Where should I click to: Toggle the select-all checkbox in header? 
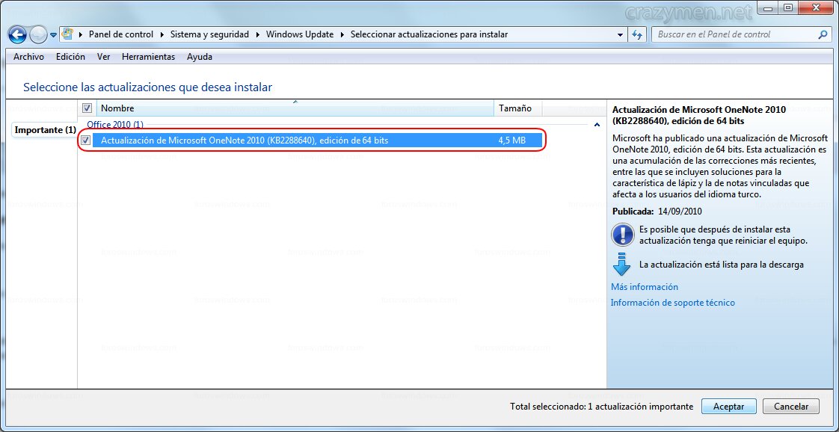tap(87, 108)
